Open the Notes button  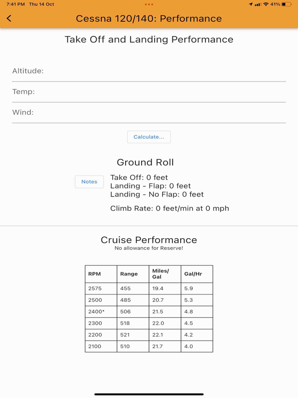[x=89, y=182]
